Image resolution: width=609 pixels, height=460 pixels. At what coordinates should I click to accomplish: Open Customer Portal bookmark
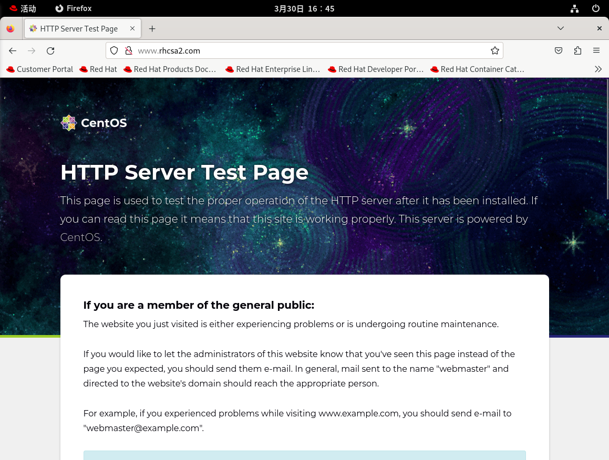(x=40, y=69)
